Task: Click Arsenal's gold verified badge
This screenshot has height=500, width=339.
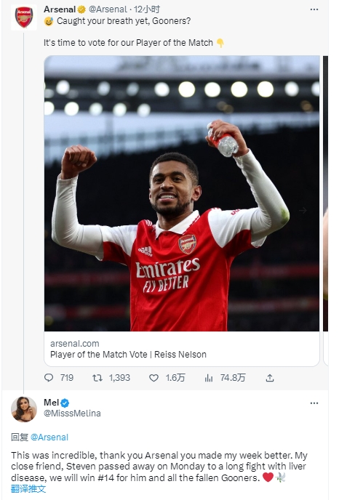Action: pyautogui.click(x=81, y=9)
